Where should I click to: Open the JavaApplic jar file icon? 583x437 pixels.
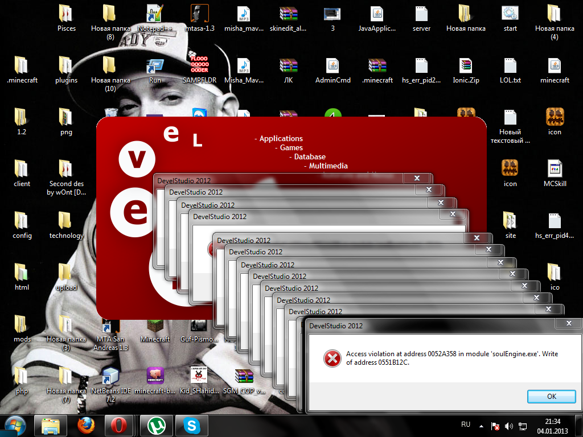377,18
